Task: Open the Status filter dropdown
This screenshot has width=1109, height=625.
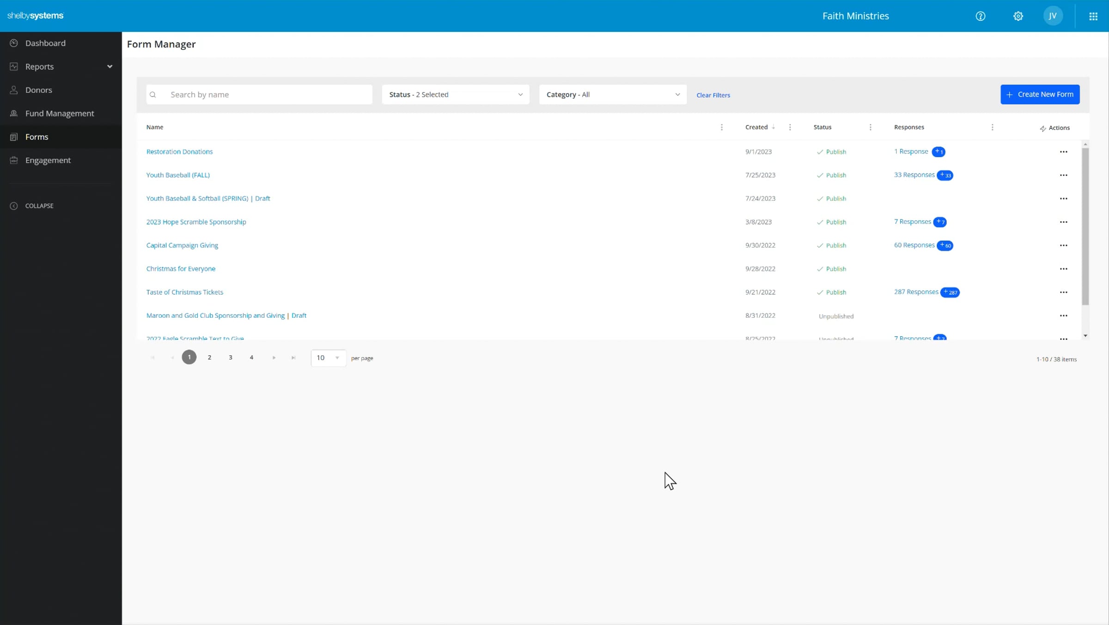Action: tap(455, 94)
